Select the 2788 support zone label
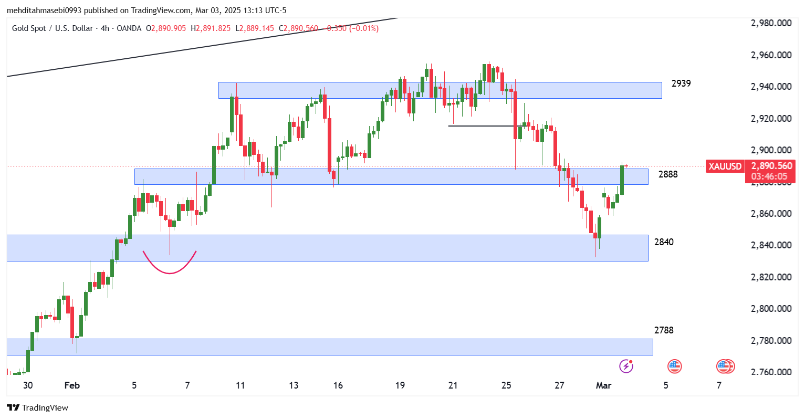This screenshot has height=419, width=805. tap(664, 330)
